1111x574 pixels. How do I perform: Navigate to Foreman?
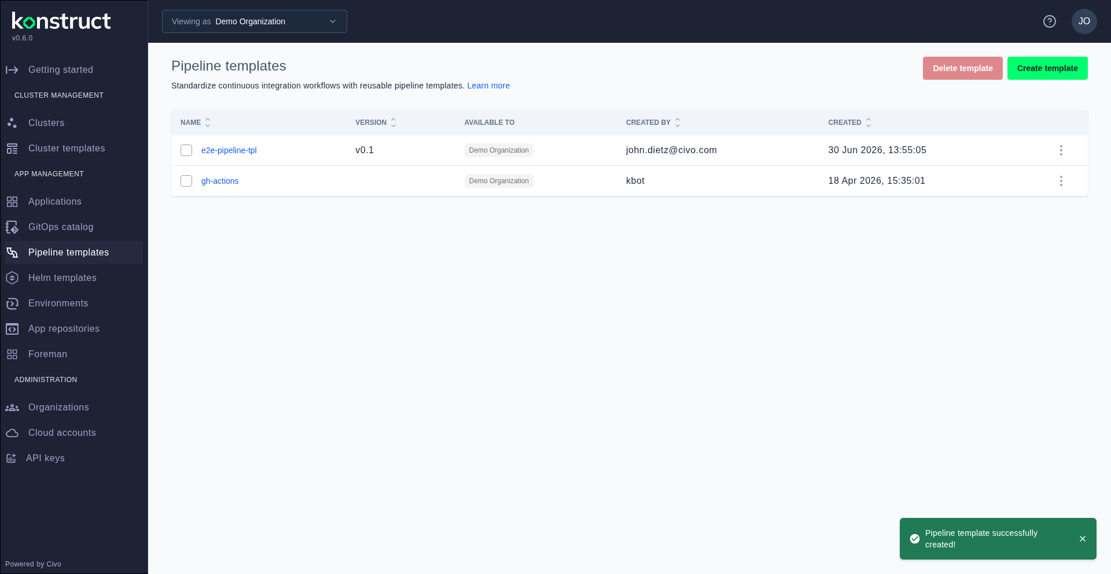point(74,354)
